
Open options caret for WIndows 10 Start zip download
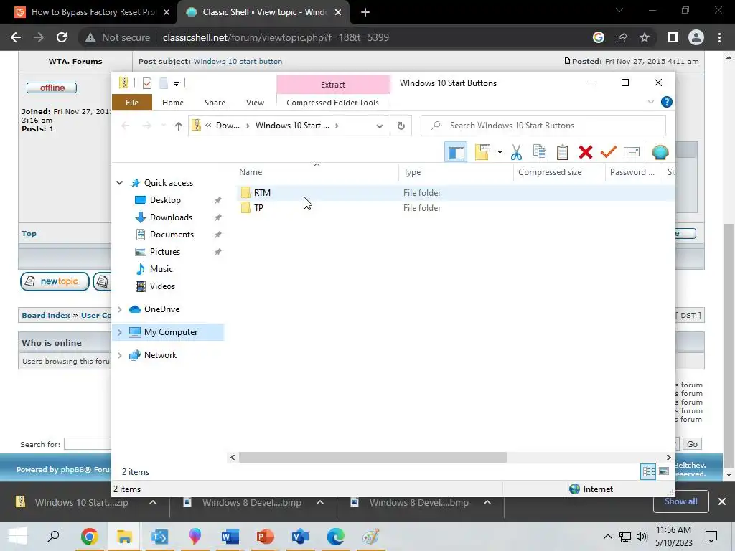[153, 502]
